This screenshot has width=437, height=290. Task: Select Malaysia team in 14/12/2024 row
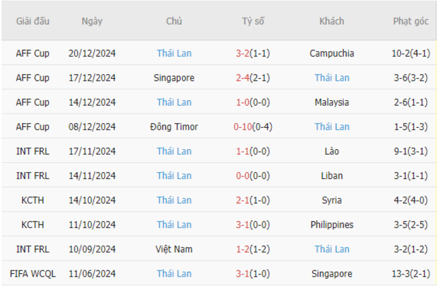(x=331, y=102)
